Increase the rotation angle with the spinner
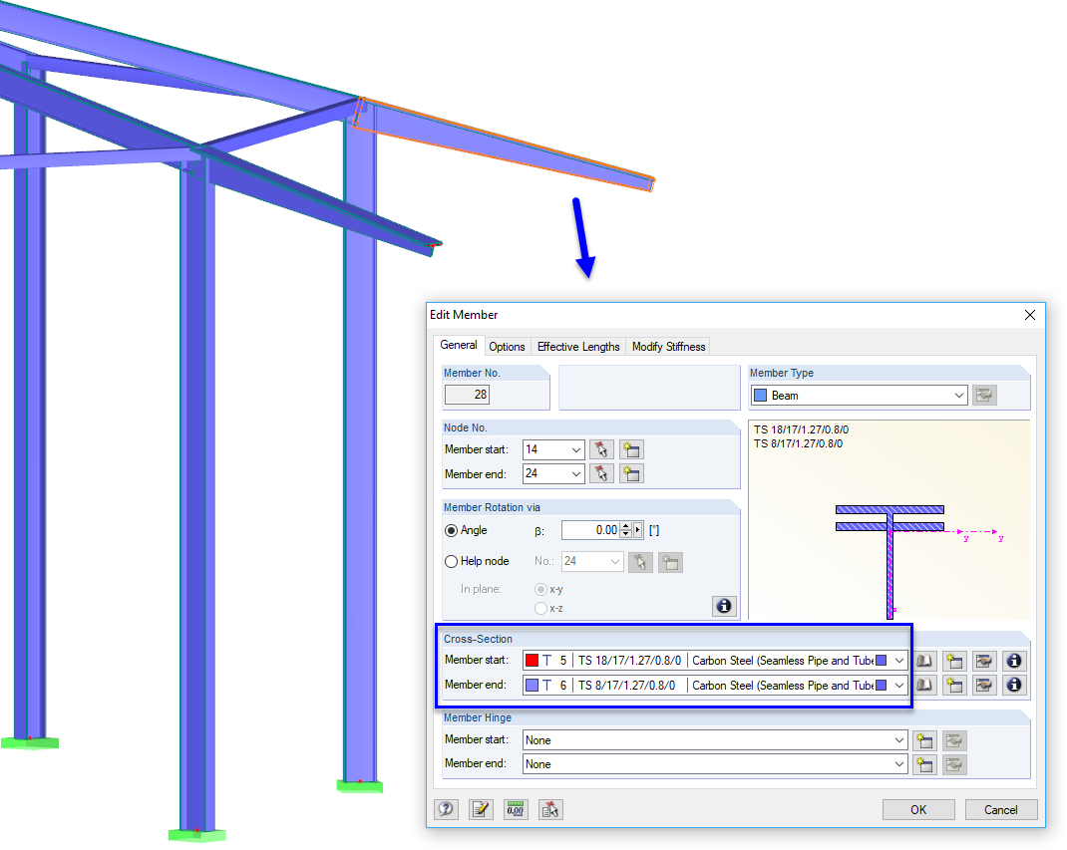The image size is (1067, 850). 625,526
